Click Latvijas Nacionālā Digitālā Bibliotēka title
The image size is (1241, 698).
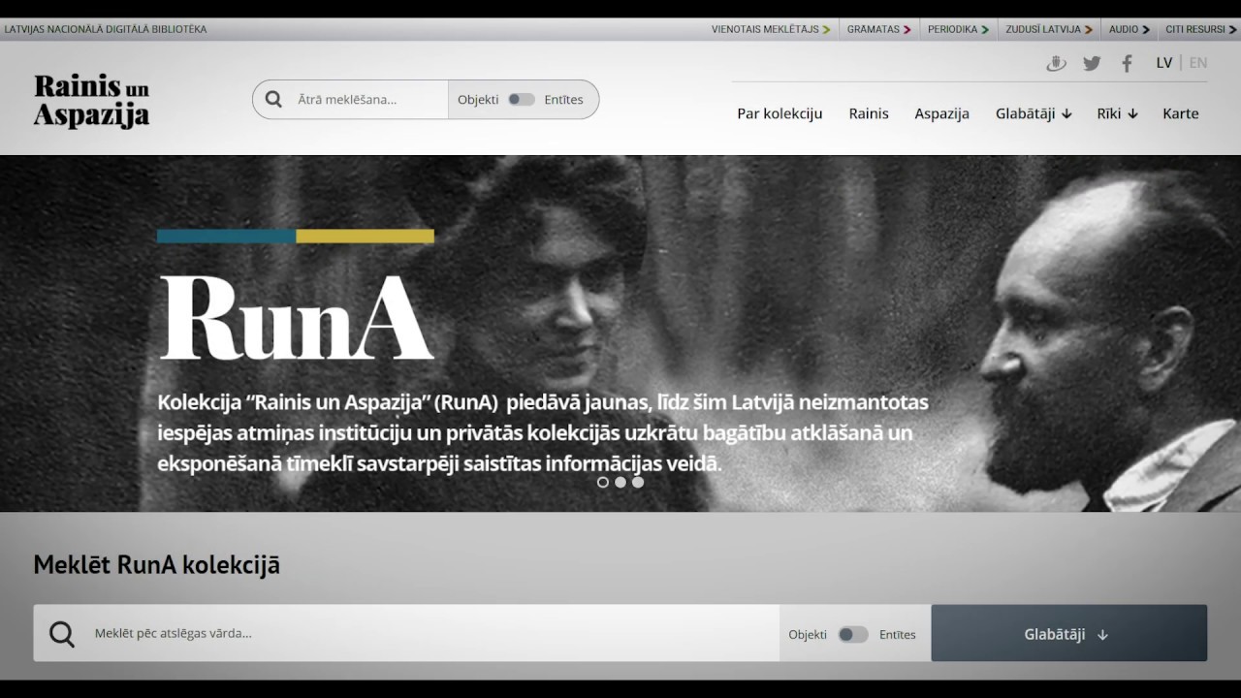106,29
